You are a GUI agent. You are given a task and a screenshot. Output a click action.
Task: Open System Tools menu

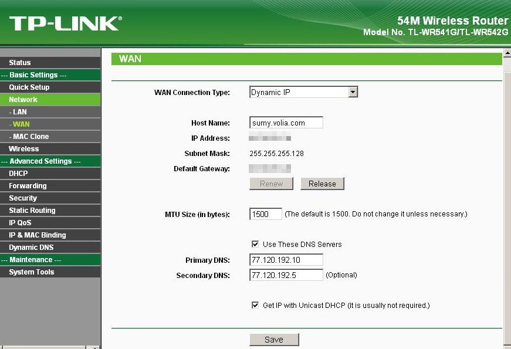pos(32,272)
